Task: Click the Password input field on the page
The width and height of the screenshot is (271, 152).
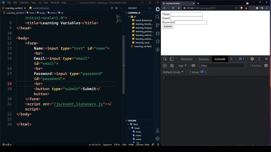Action: pos(191,22)
